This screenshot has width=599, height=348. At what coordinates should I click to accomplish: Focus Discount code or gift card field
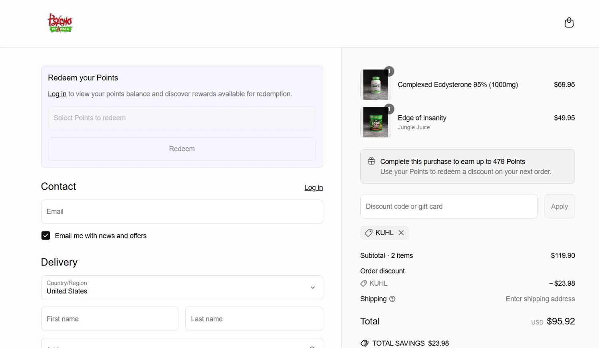point(448,206)
